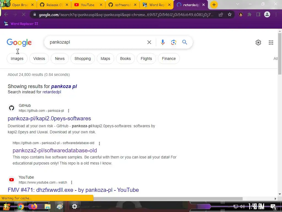View site information lock icon
Image resolution: width=282 pixels, height=212 pixels.
click(35, 15)
